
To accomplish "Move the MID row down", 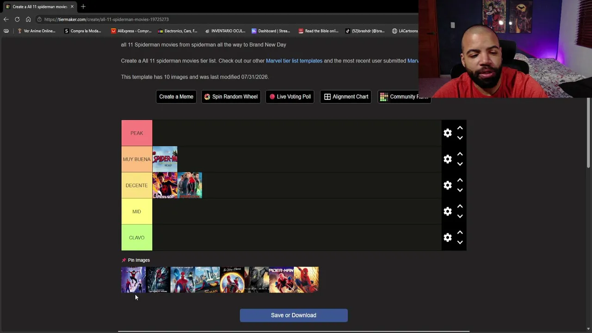I will pos(460,216).
